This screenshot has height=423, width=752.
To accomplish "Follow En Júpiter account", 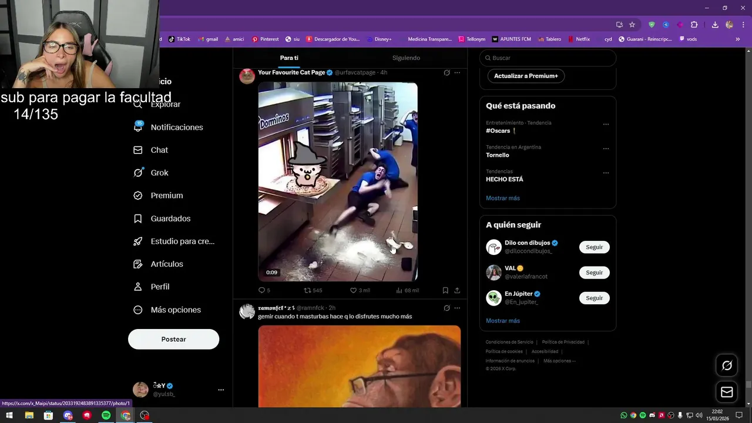I will coord(594,298).
